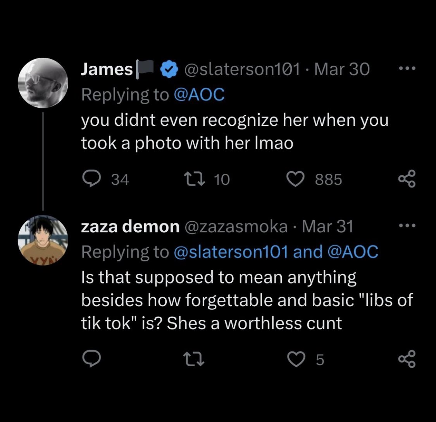Open James's profile picture
Viewport: 436px width, 422px height.
43,83
